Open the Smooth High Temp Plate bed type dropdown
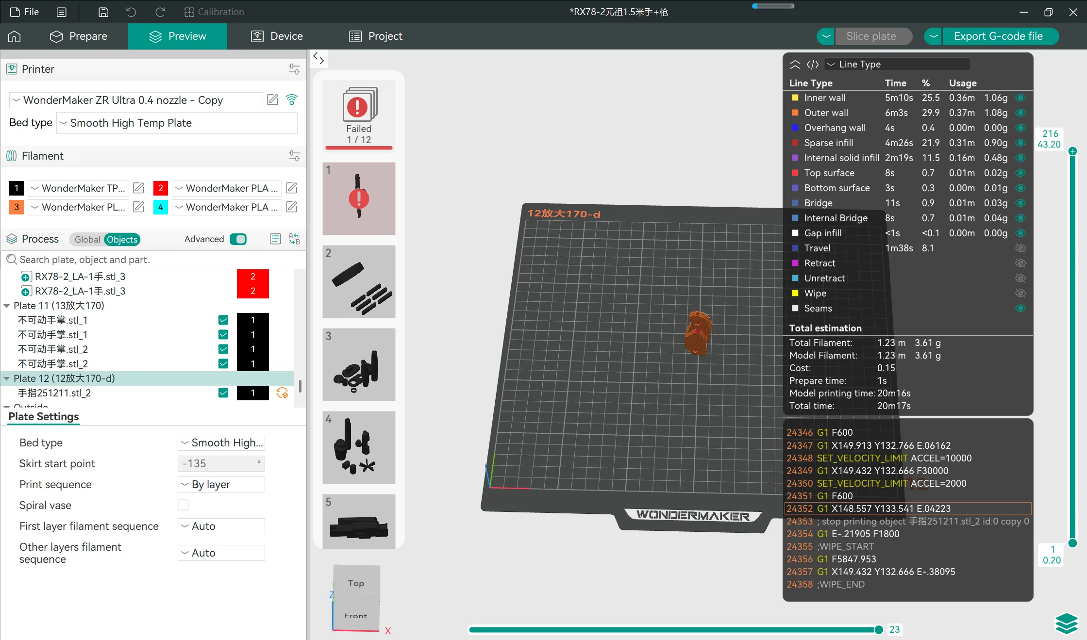 (177, 123)
